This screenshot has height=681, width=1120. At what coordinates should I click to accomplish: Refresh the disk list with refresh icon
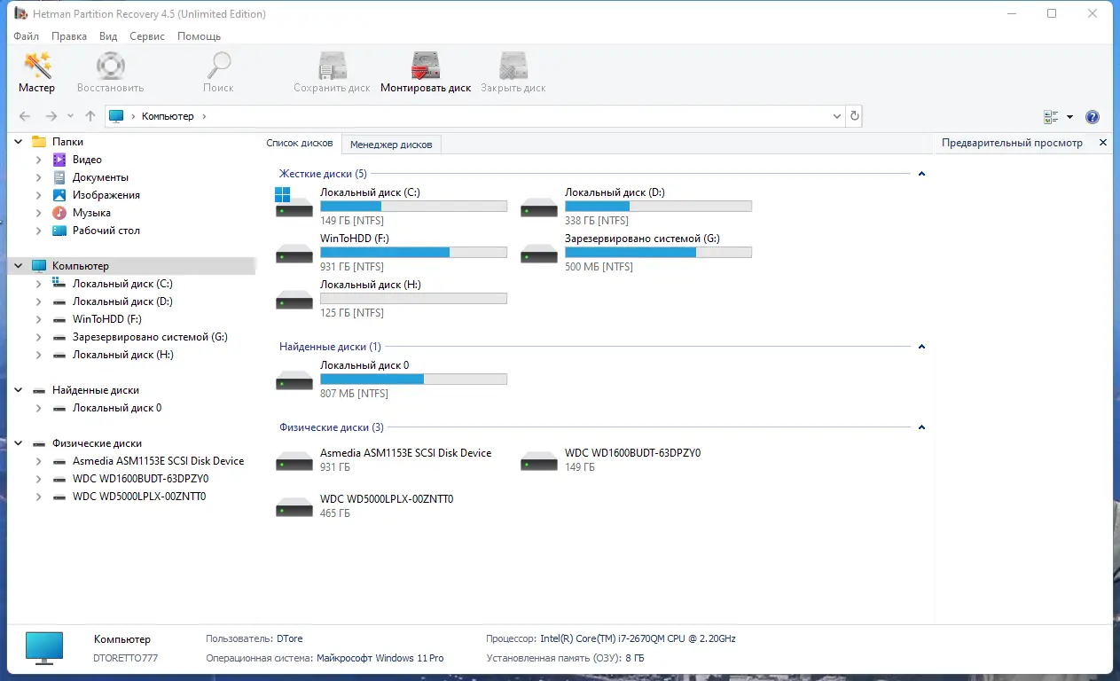pos(854,115)
